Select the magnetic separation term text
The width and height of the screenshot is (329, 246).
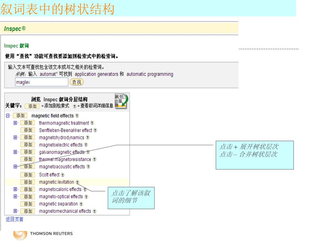[x=58, y=204]
